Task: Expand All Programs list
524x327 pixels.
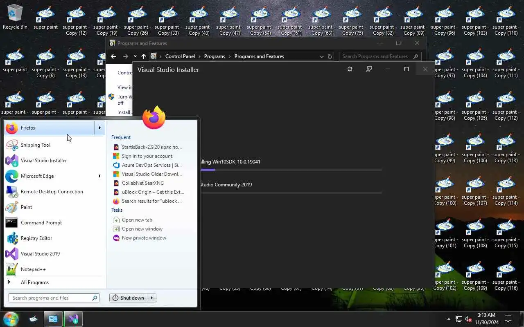Action: (x=55, y=282)
